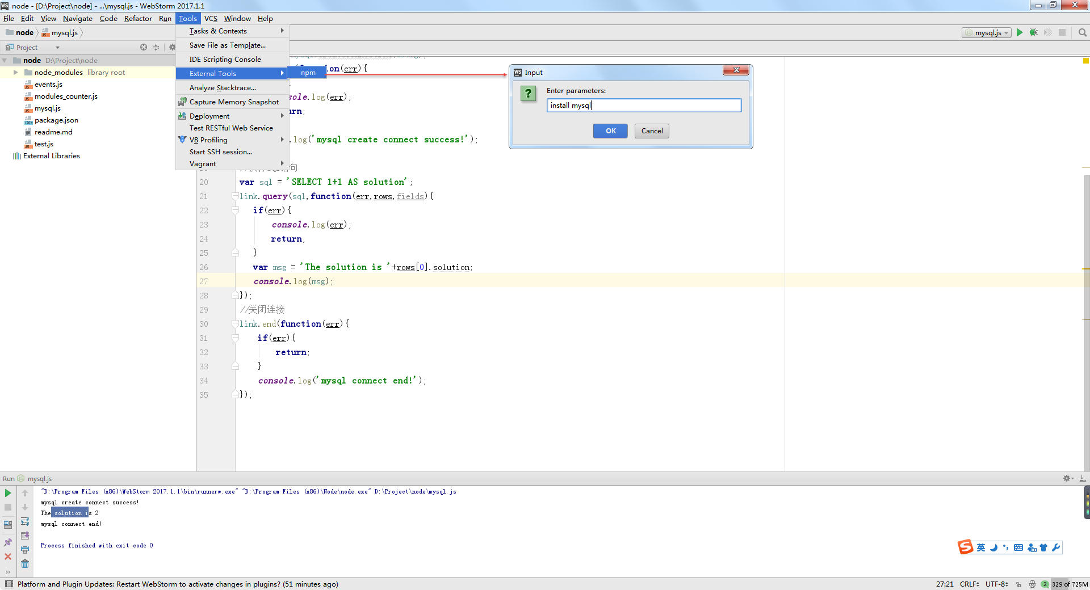Screen dimensions: 1090x590
Task: Cancel the Input dialog
Action: 652,131
